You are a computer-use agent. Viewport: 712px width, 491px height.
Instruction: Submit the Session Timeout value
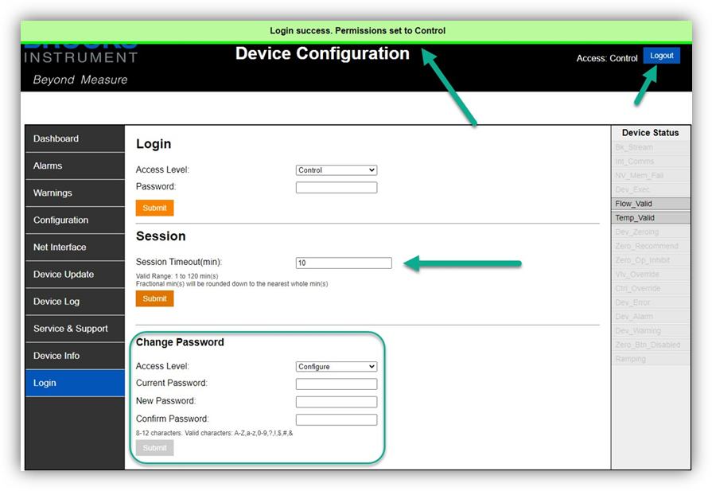(154, 298)
